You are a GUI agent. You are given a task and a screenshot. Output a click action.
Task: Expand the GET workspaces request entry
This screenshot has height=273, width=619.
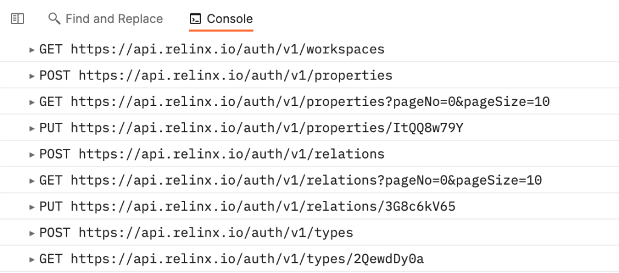pyautogui.click(x=32, y=50)
